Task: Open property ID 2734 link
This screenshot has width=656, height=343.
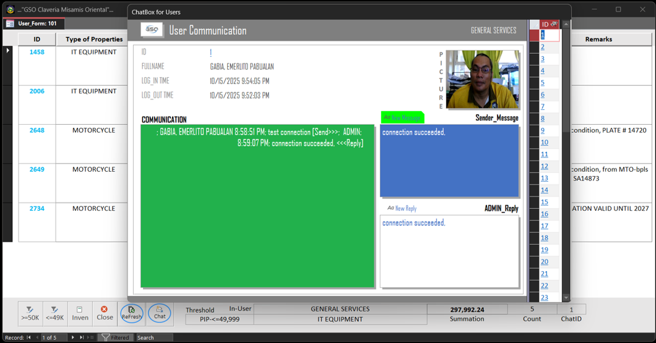Action: [37, 208]
